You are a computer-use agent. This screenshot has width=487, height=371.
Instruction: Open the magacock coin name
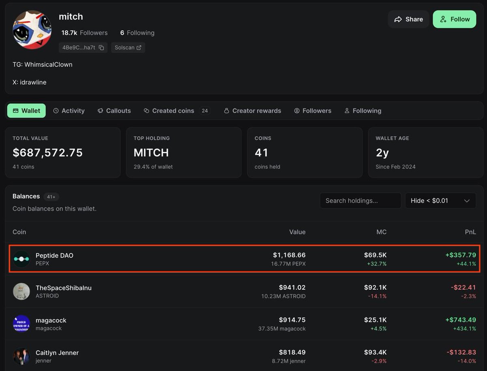tap(51, 320)
